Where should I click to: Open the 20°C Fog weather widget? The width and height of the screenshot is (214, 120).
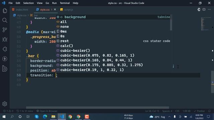point(157,117)
